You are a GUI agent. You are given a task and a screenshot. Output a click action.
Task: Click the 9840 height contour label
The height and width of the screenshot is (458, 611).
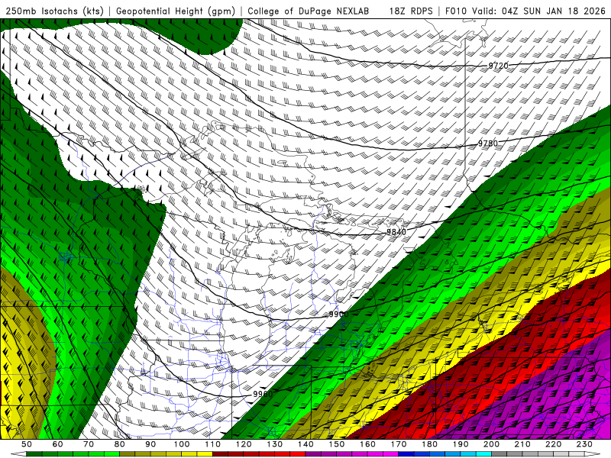click(396, 232)
